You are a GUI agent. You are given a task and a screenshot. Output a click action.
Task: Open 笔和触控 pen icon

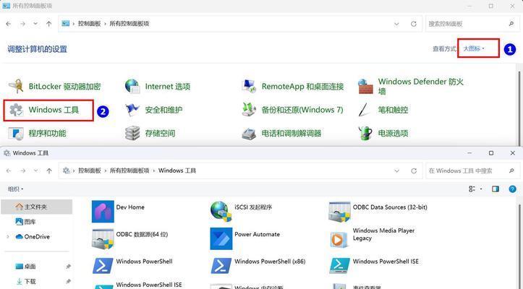pos(364,110)
